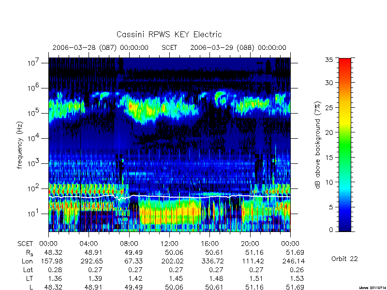Click Lat value '0.26'
387x290 pixels.
[297, 270]
